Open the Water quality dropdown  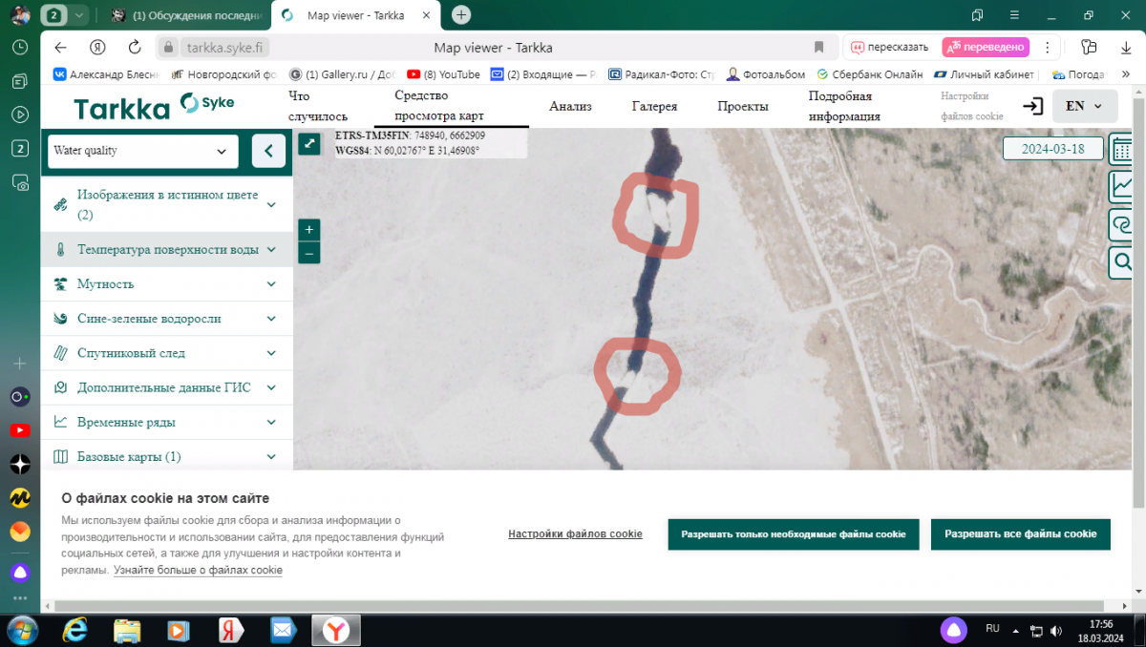pos(142,151)
